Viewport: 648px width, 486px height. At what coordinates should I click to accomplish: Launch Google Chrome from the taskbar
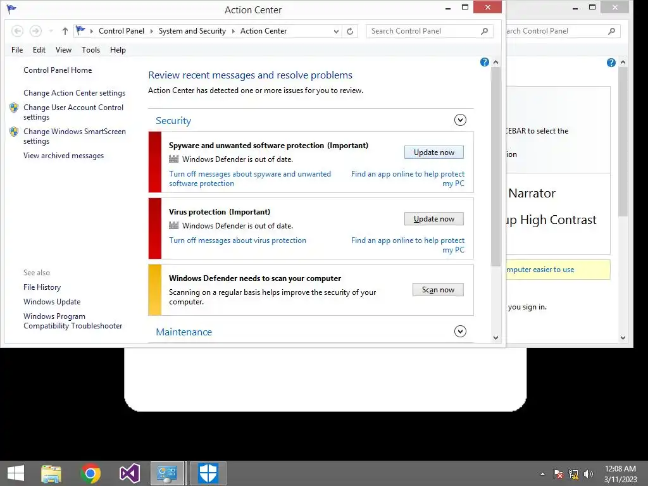(90, 473)
